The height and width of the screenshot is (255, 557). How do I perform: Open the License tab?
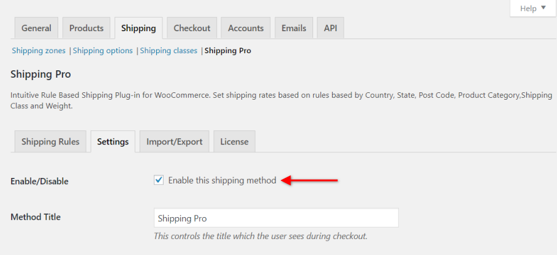coord(234,141)
